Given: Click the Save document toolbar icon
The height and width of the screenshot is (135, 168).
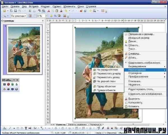Looking at the screenshot, I should click(15, 11).
